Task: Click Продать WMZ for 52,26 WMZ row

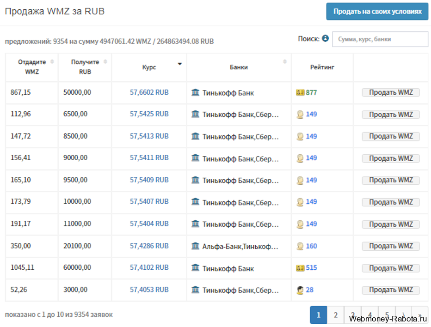Action: click(x=391, y=290)
